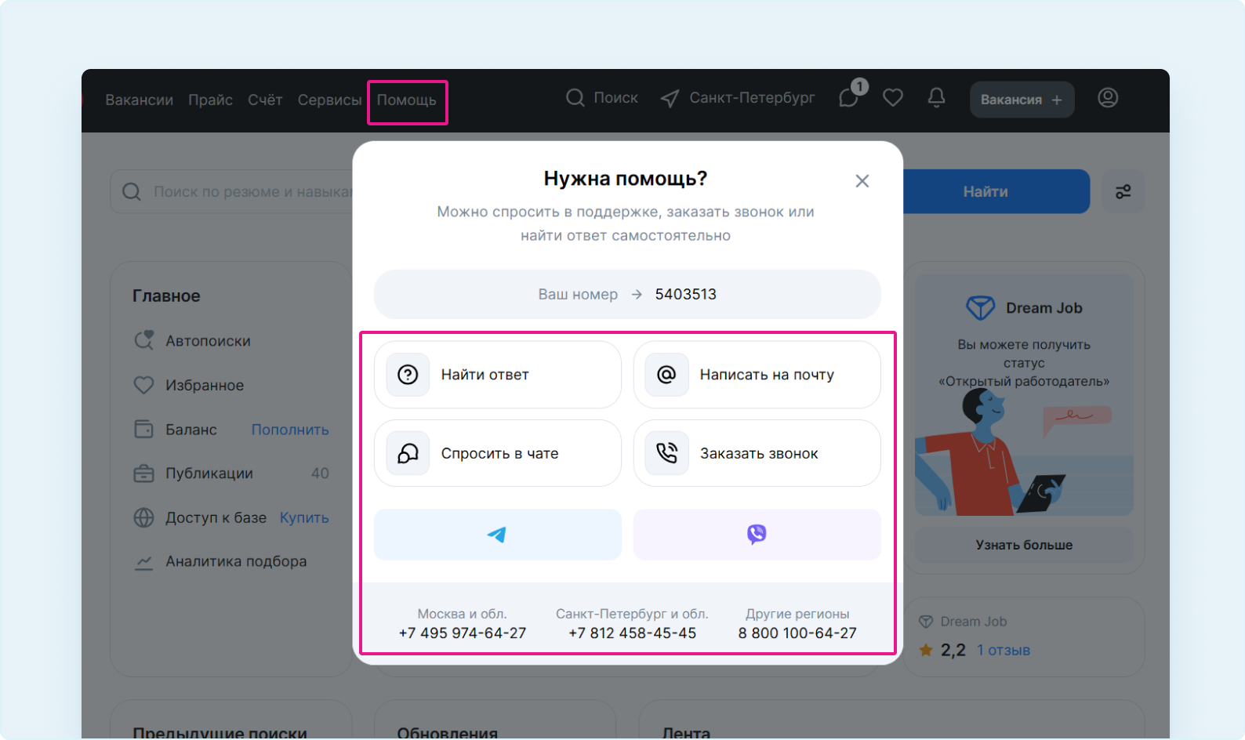Screen dimensions: 1245x740
Task: Click the Купить link
Action: (x=304, y=517)
